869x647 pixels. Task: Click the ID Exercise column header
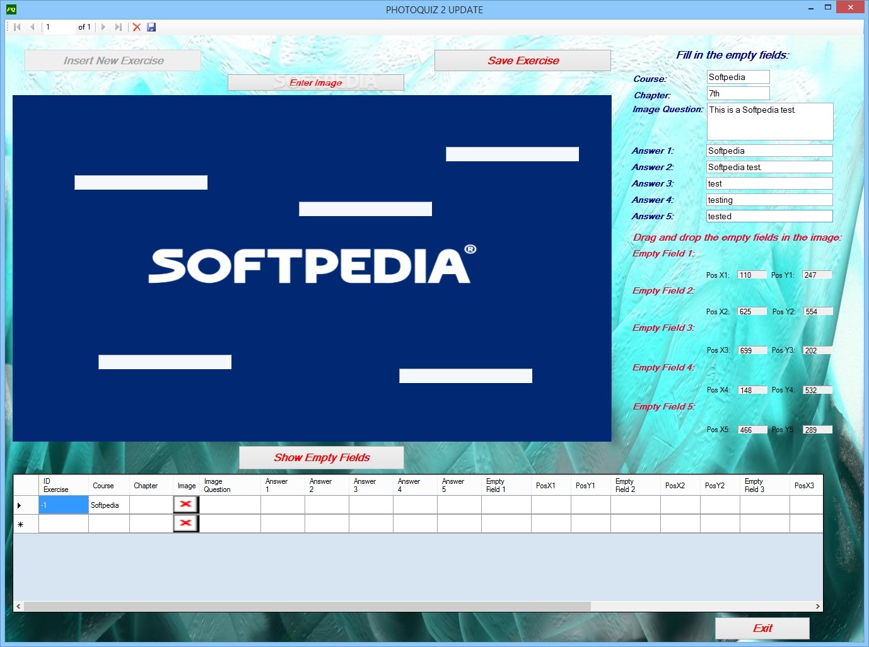tap(64, 485)
